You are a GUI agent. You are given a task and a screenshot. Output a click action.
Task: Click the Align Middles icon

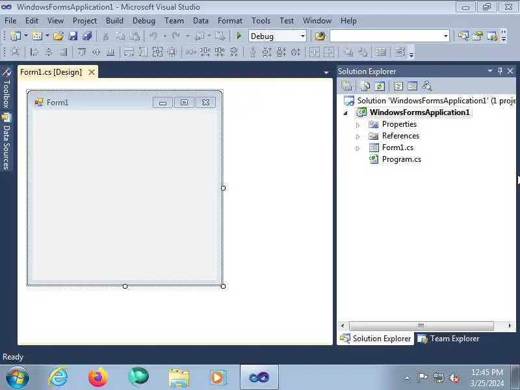click(96, 52)
